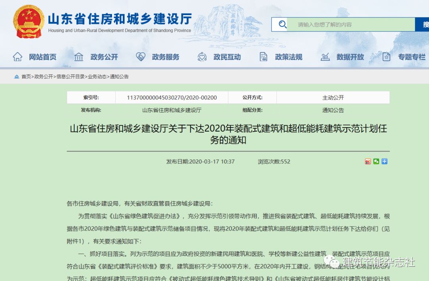The width and height of the screenshot is (429, 281).
Task: Navigate to 业务动态 breadcrumb link
Action: [x=97, y=77]
